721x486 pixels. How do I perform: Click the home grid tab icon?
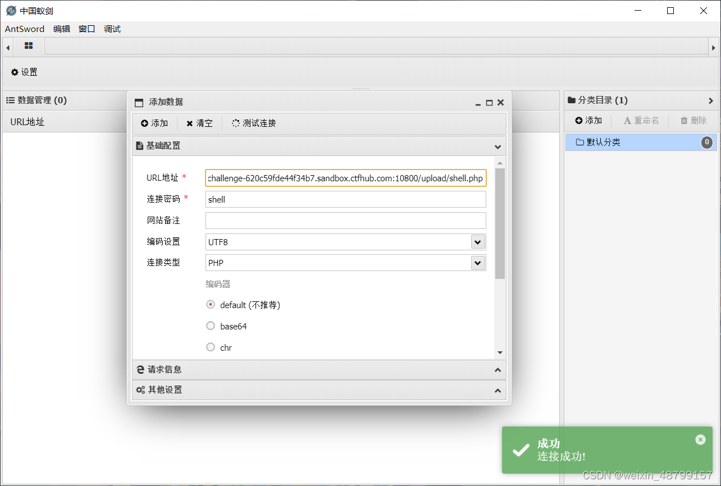[29, 46]
